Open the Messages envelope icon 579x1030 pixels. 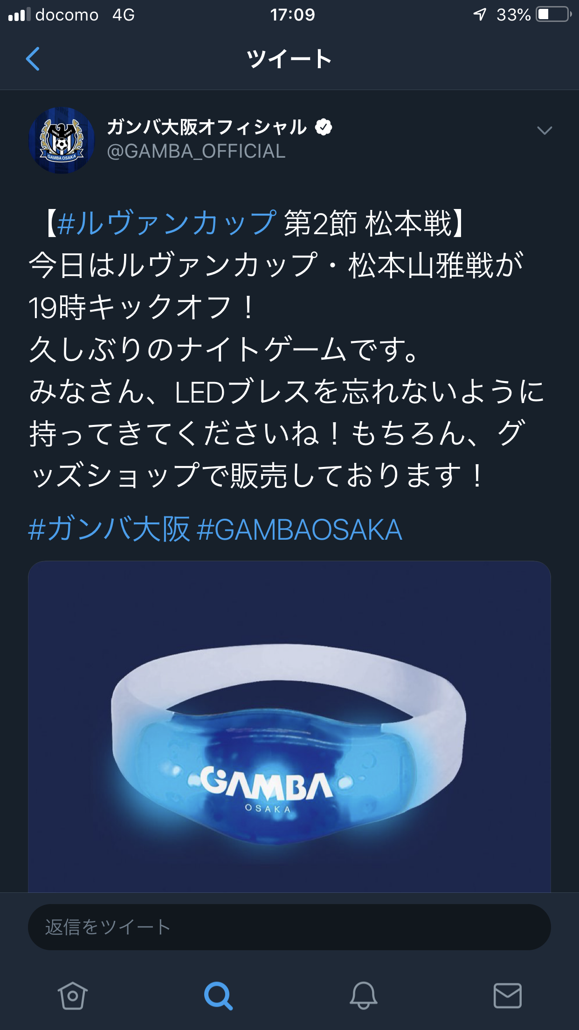(507, 995)
